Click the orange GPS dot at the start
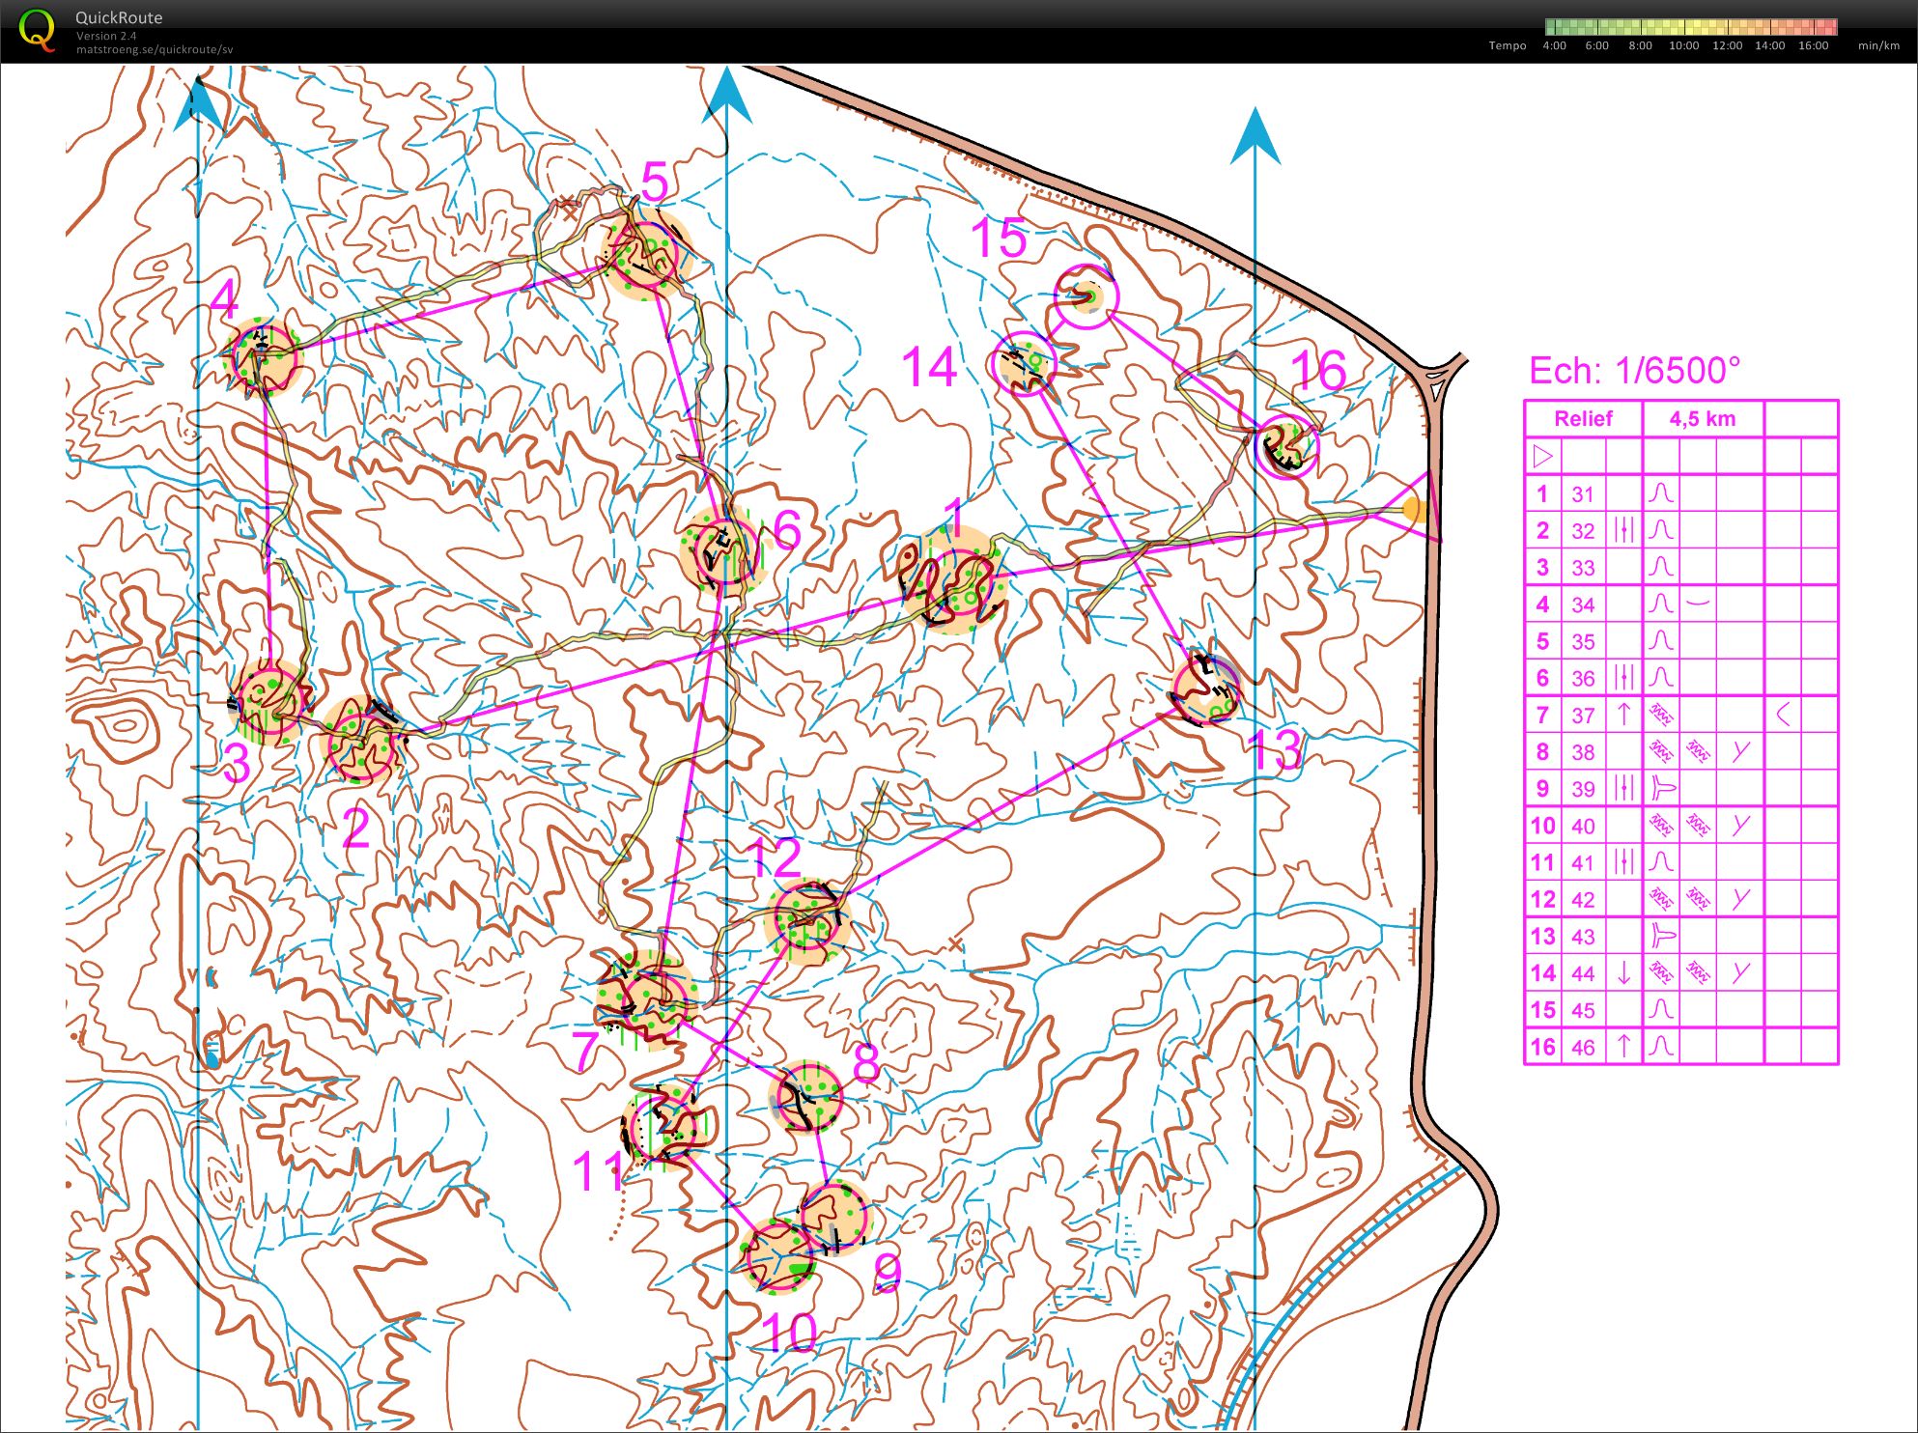The height and width of the screenshot is (1433, 1918). [x=1415, y=509]
